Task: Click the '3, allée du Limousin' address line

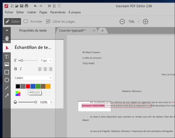Action: pos(92,58)
